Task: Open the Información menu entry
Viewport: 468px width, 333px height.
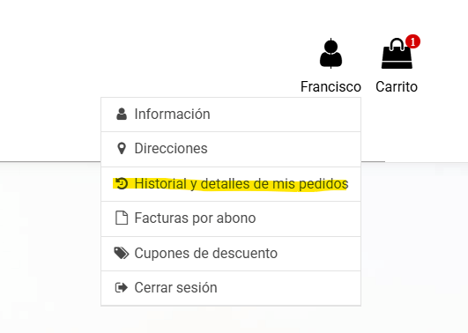Action: coord(231,115)
